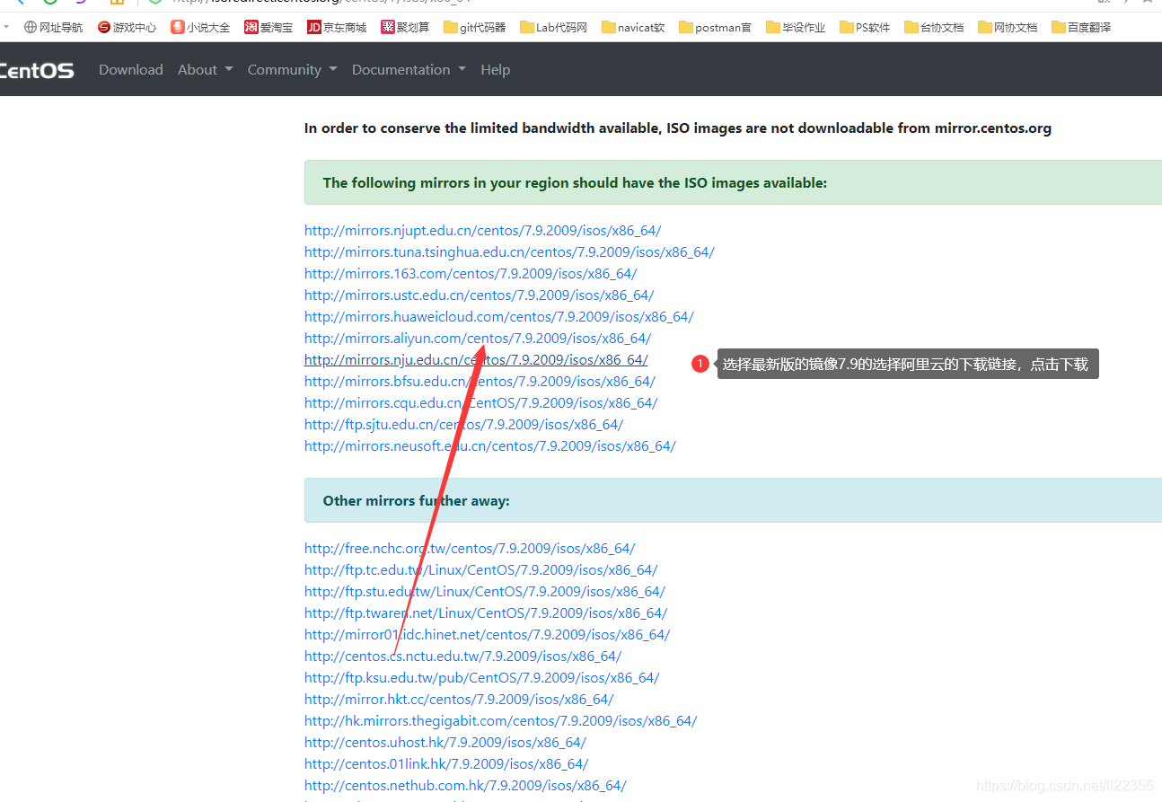
Task: Open the mirrors.ustc.edu.cn mirror link
Action: click(479, 295)
